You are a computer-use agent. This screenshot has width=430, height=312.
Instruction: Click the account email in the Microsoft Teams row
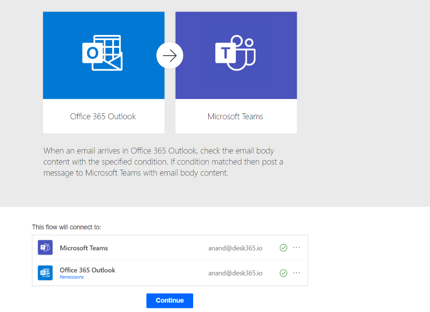[x=235, y=248]
